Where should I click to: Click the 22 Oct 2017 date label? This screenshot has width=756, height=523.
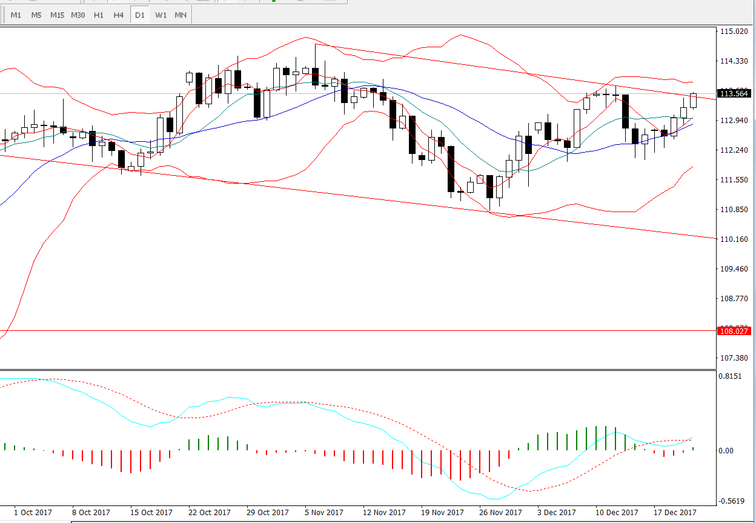pos(209,512)
